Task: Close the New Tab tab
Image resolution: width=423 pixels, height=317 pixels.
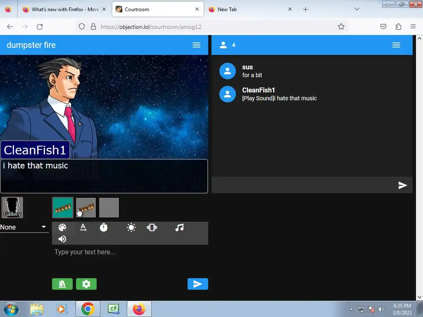Action: pyautogui.click(x=290, y=9)
